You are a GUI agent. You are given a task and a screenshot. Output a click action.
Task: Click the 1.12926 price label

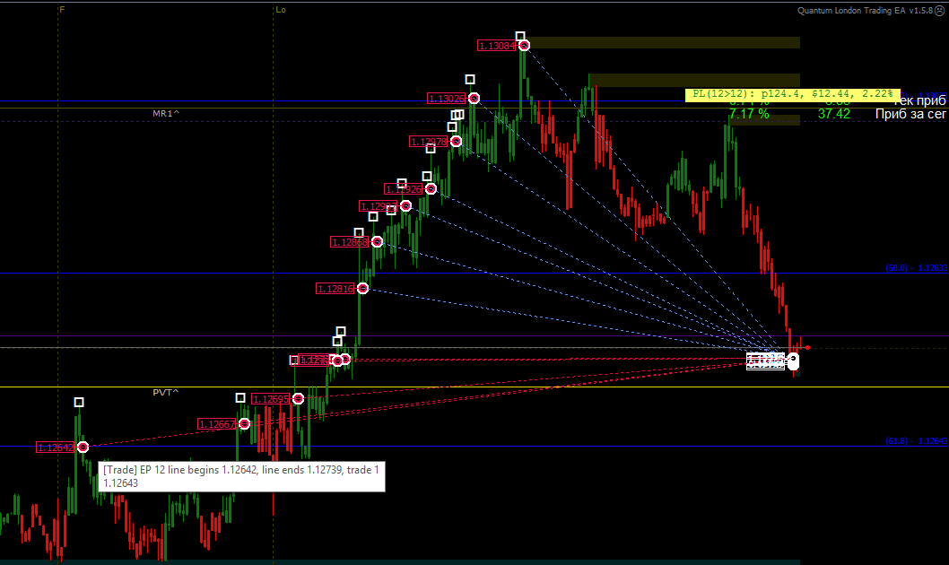404,189
